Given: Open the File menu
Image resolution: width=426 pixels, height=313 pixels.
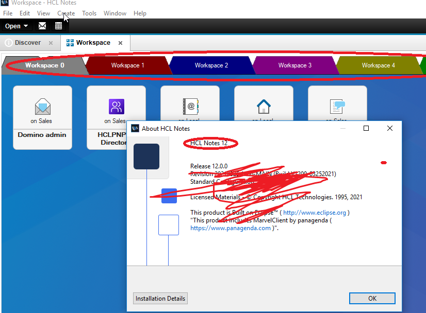Looking at the screenshot, I should (x=8, y=13).
